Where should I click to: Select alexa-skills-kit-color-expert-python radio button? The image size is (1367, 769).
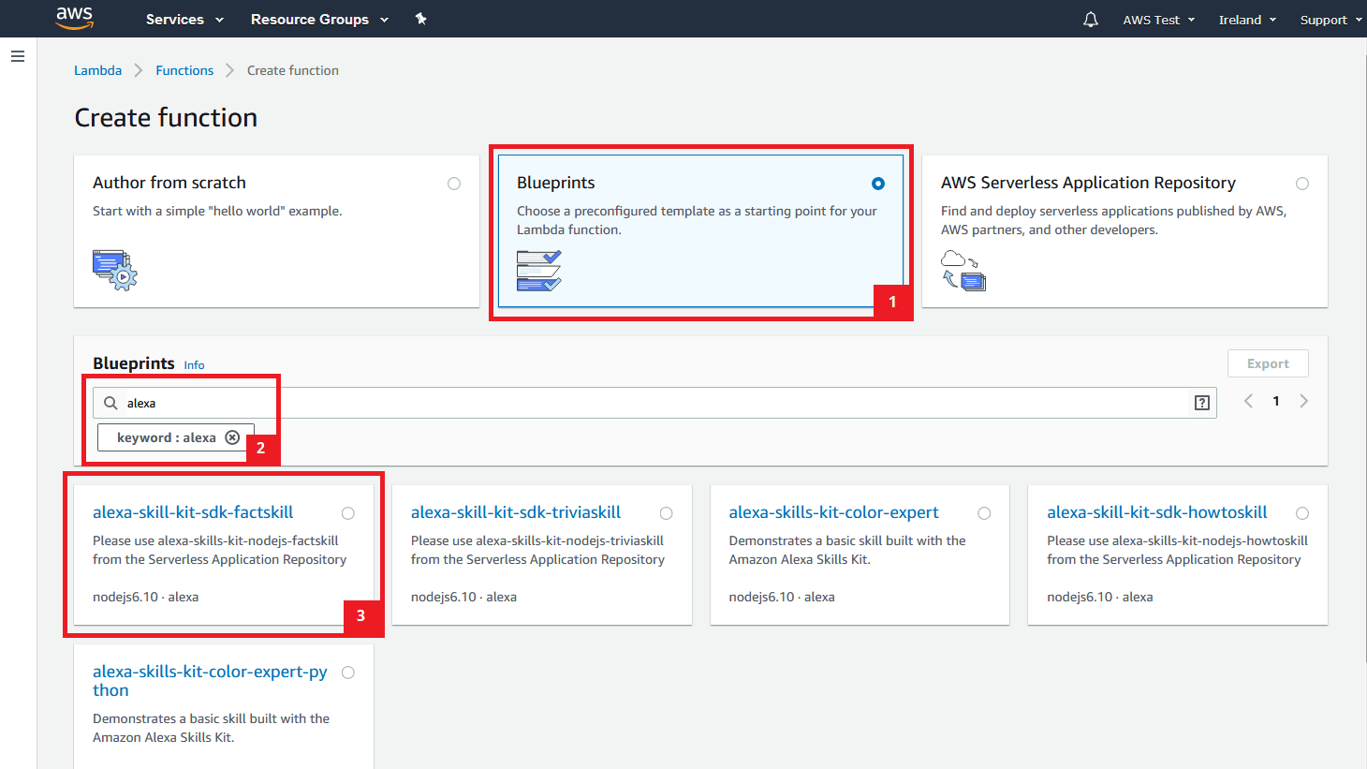pyautogui.click(x=348, y=673)
